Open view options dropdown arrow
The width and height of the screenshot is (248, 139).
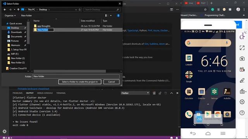coord(111,15)
